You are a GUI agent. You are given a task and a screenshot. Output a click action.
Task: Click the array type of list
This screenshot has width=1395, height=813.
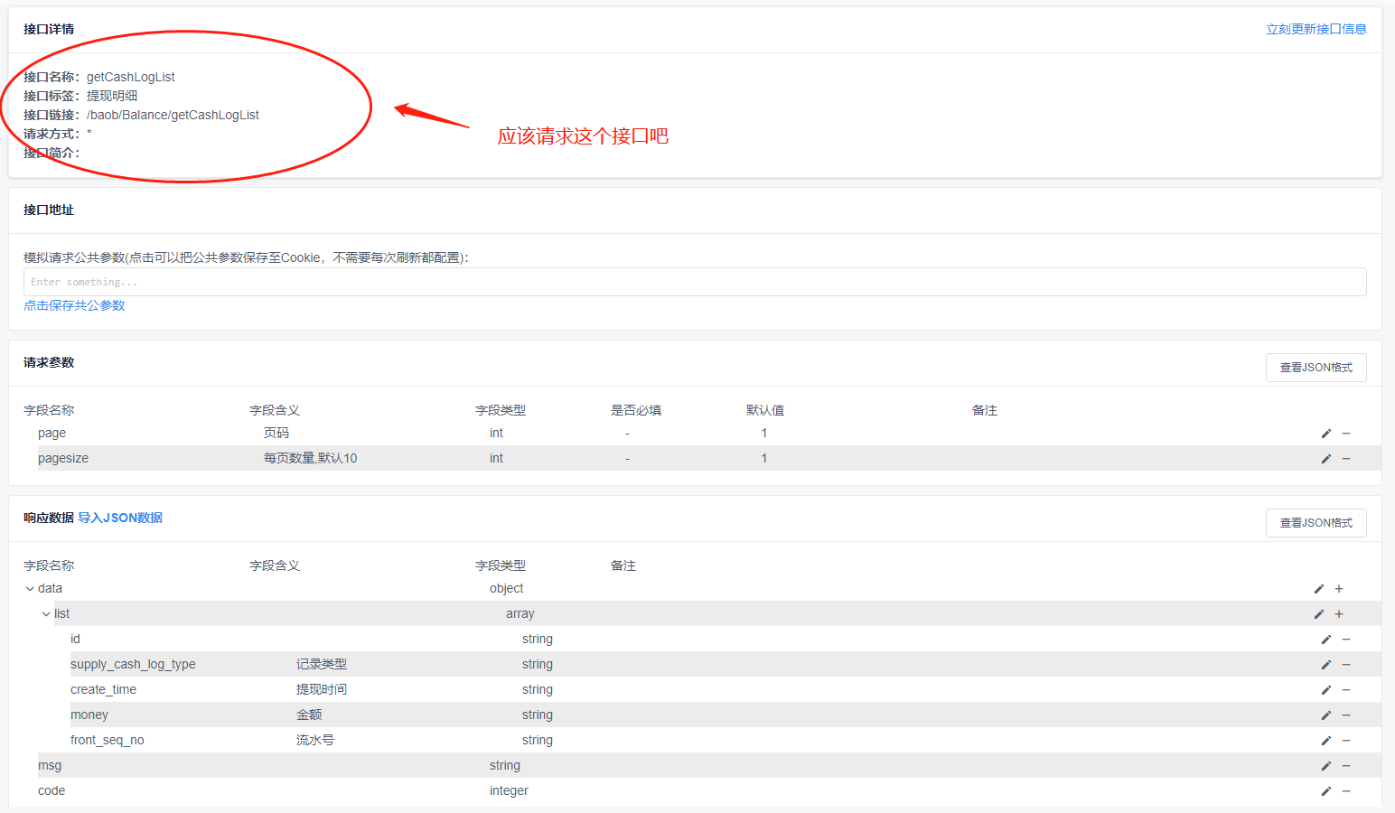(x=520, y=613)
